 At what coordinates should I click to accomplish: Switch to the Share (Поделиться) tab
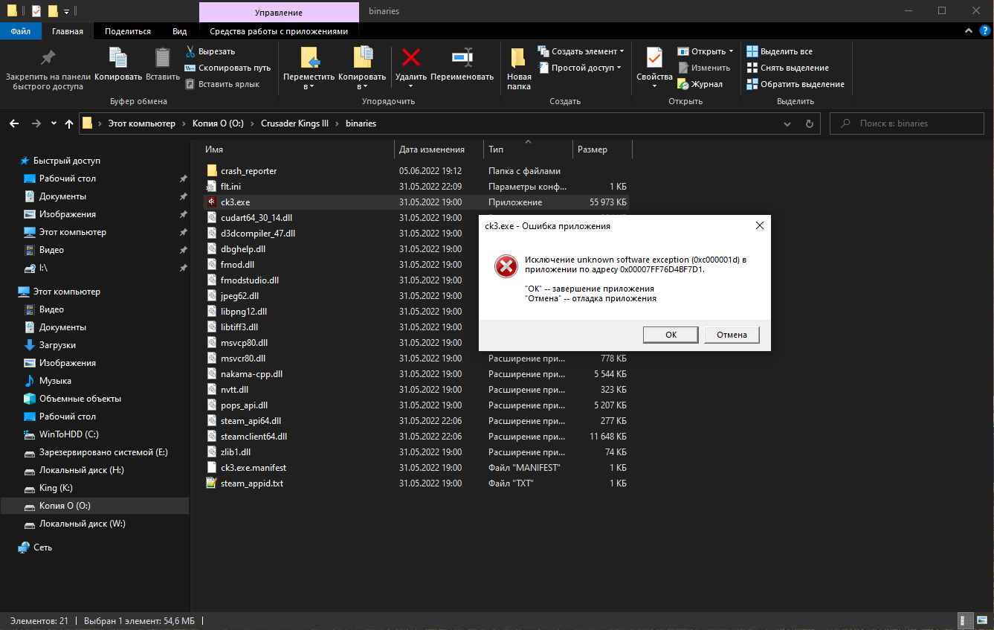point(128,31)
